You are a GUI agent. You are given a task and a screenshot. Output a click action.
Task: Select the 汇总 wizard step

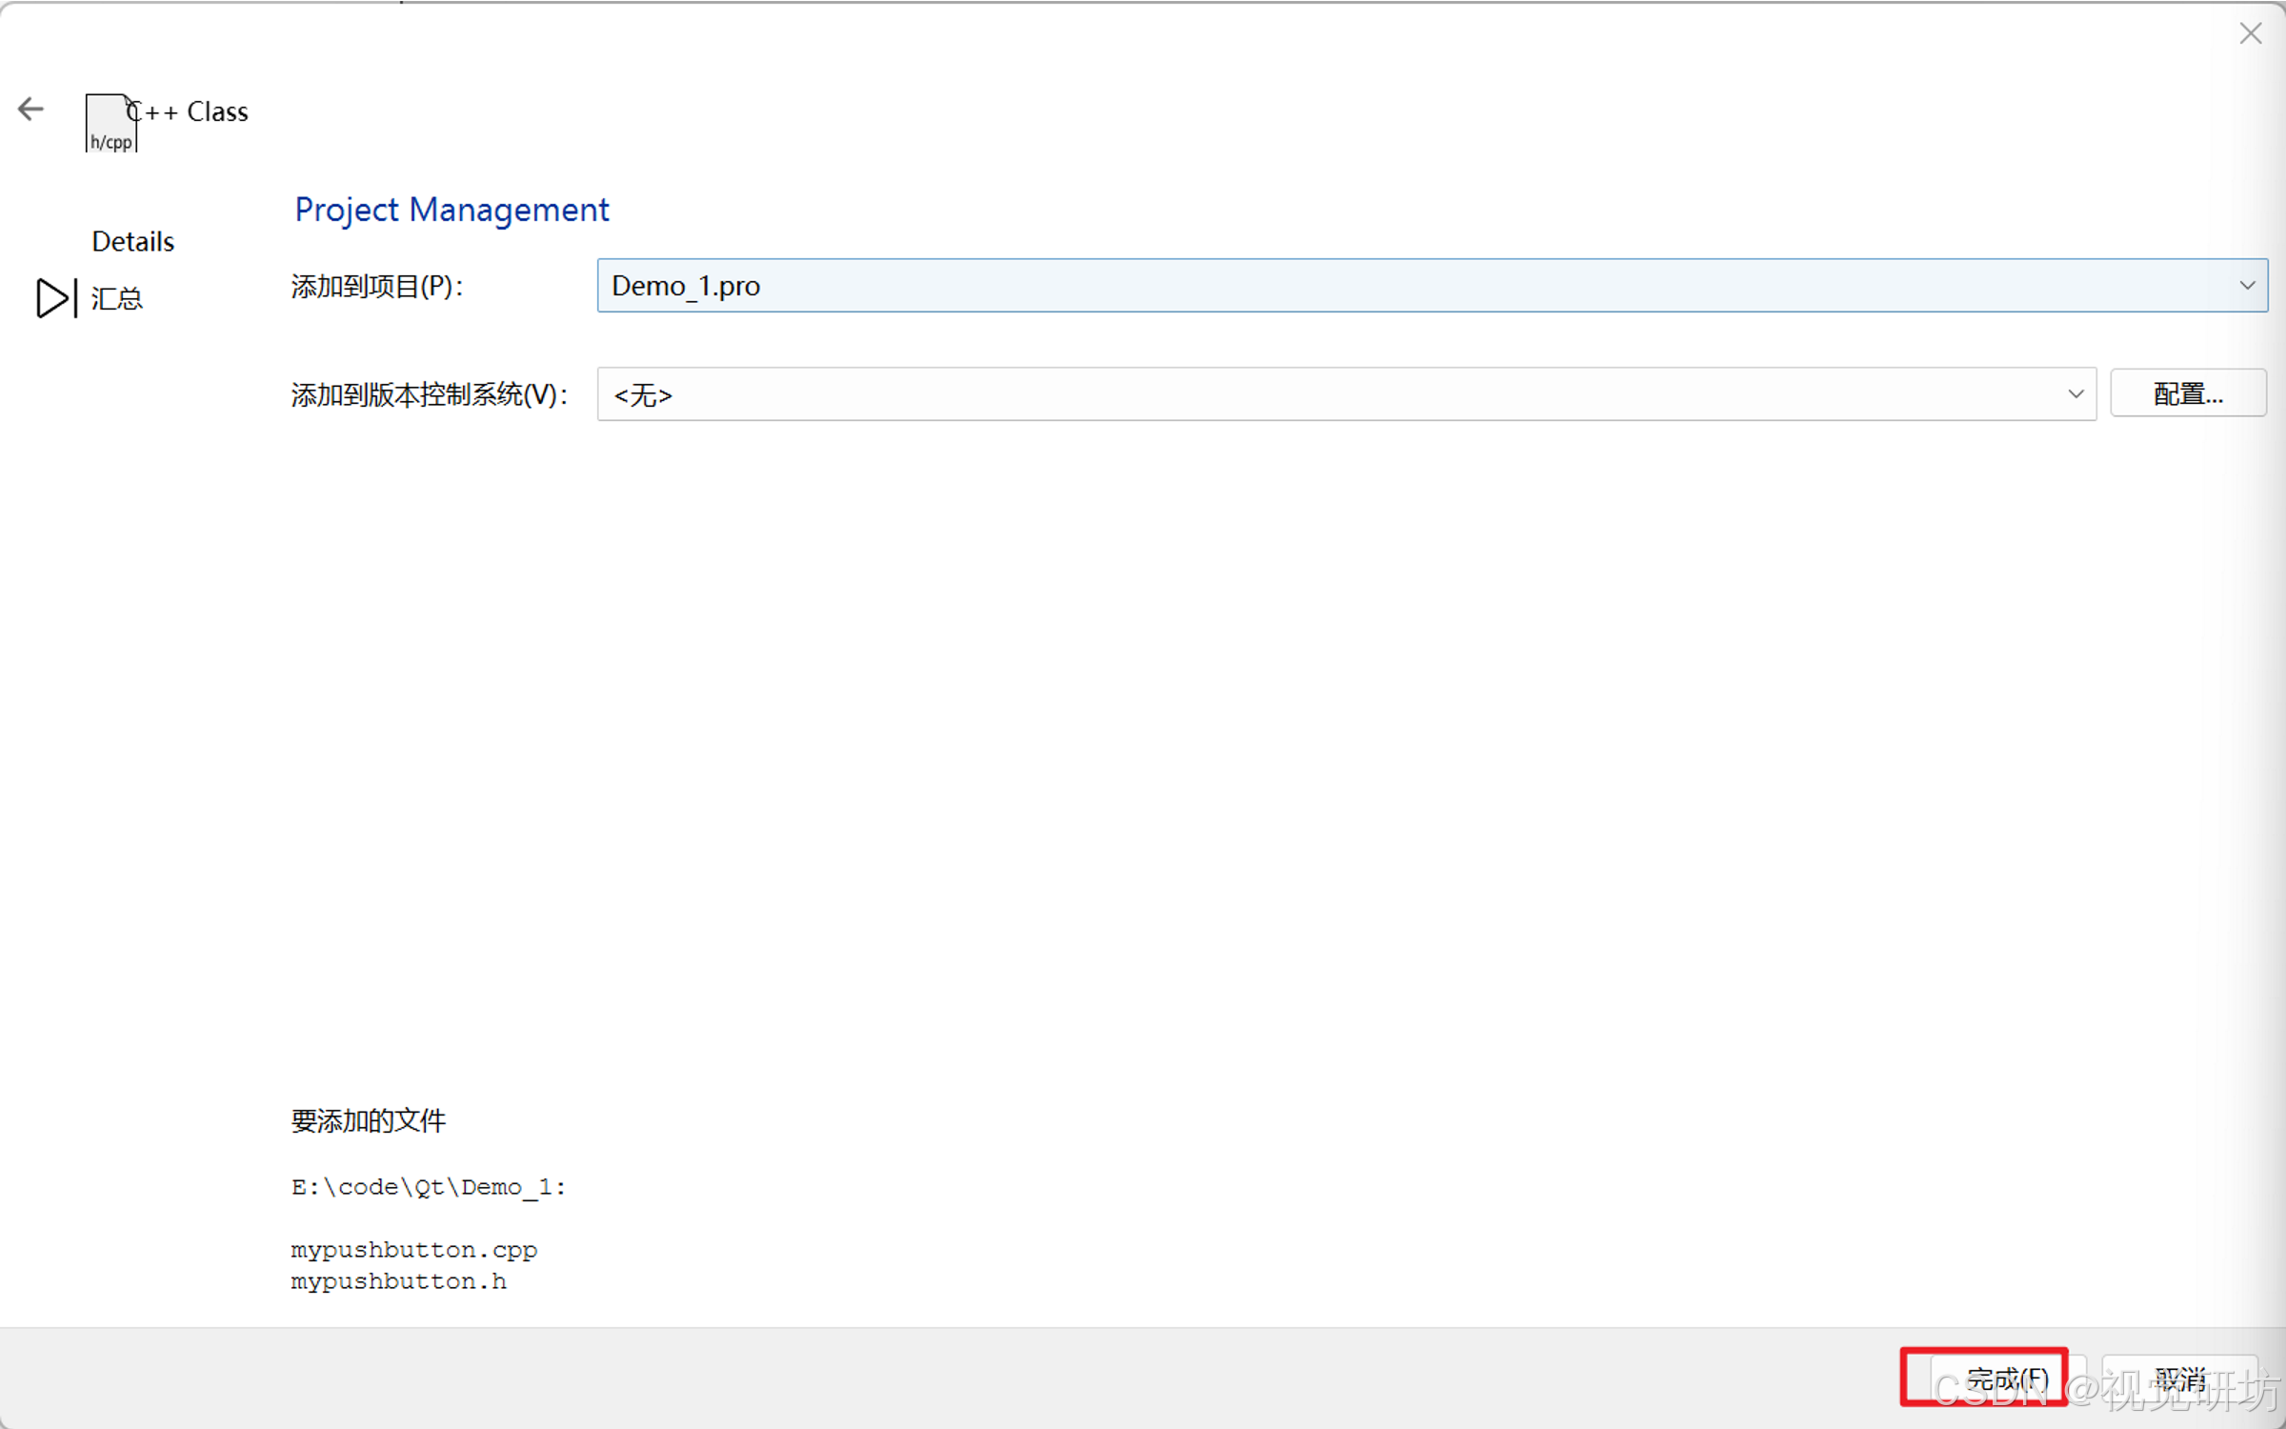[x=116, y=299]
